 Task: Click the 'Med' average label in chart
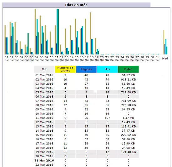pyautogui.click(x=165, y=58)
